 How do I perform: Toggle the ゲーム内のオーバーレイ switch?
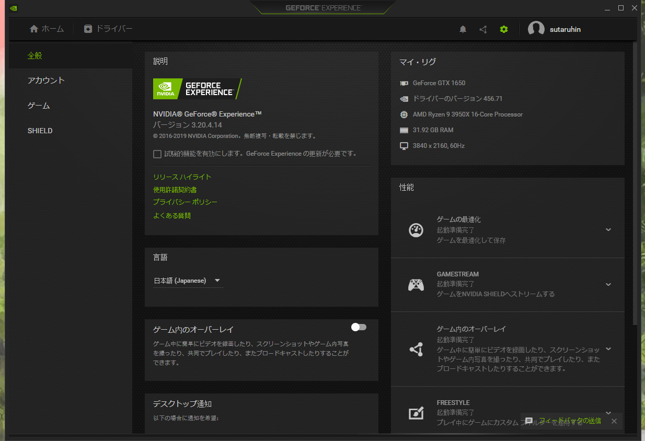pos(359,327)
